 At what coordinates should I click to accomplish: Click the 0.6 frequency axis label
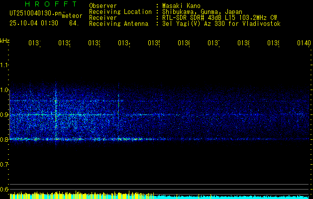[4, 189]
